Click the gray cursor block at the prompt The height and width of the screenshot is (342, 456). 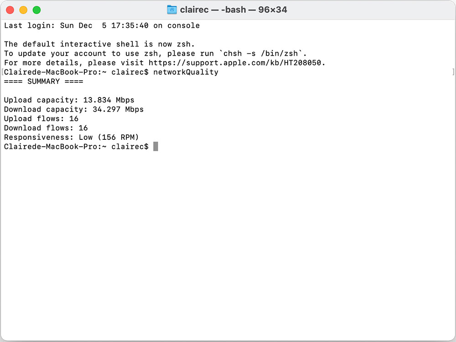(155, 146)
